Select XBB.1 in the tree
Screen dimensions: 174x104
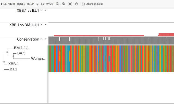14,64
